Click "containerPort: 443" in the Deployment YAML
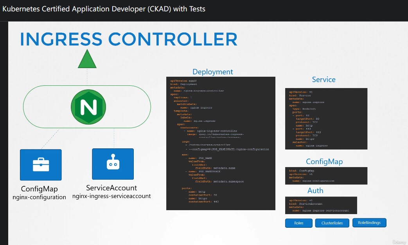 [203, 202]
